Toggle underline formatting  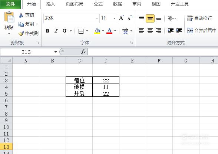65,31
